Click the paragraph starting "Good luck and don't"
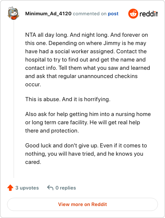 [86, 154]
